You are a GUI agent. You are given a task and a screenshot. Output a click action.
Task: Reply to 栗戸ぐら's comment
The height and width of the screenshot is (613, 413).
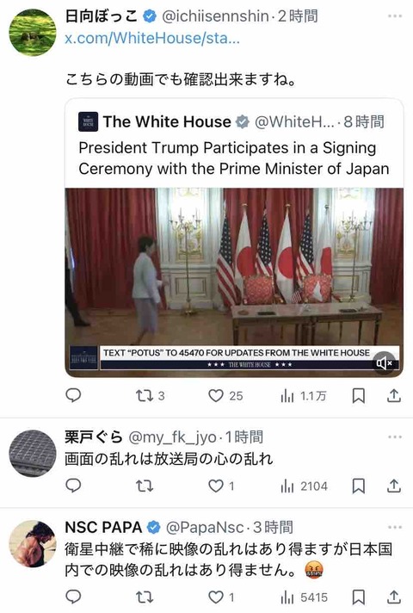coord(73,486)
